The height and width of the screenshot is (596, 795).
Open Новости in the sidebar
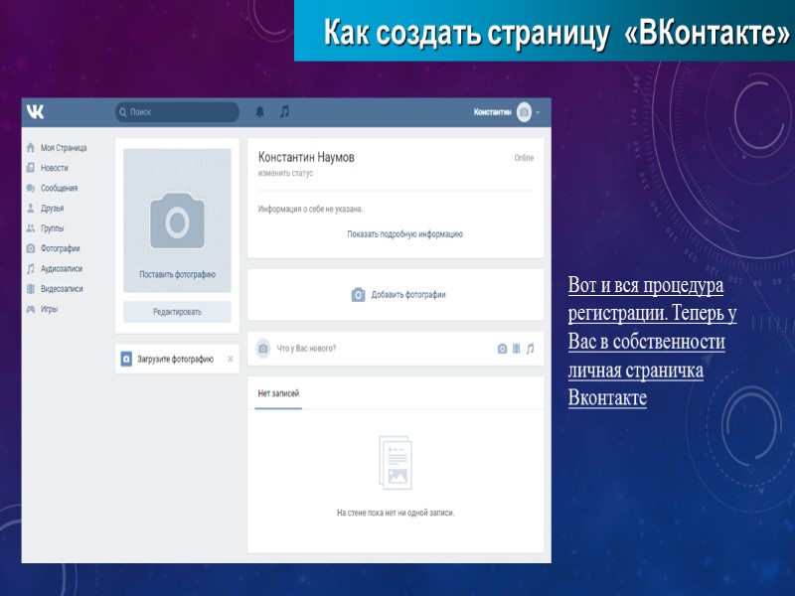[55, 168]
